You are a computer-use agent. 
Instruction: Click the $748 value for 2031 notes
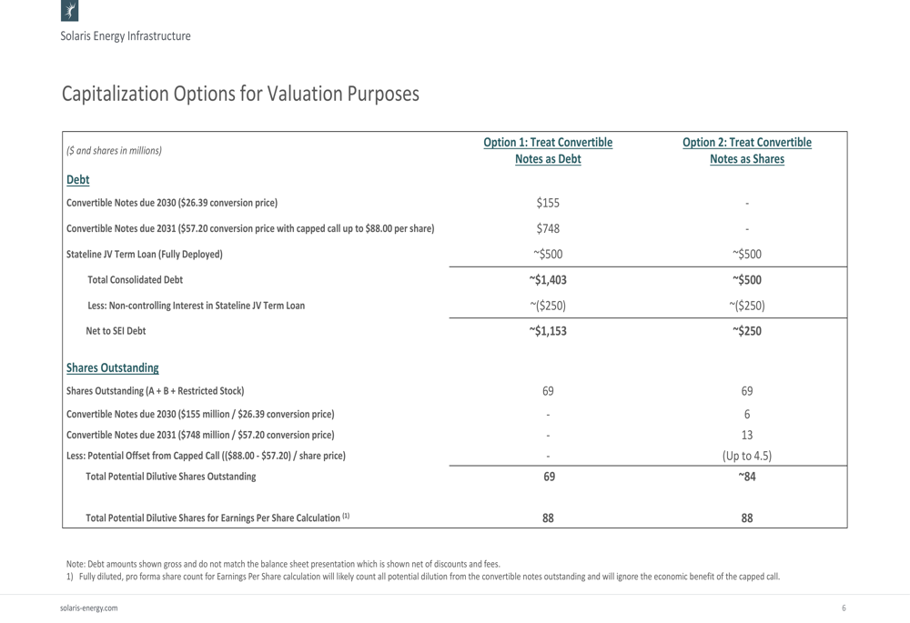point(548,228)
